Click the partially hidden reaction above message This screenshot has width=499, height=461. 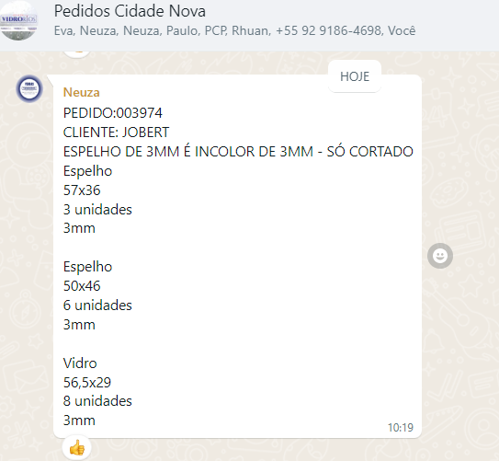pyautogui.click(x=76, y=54)
